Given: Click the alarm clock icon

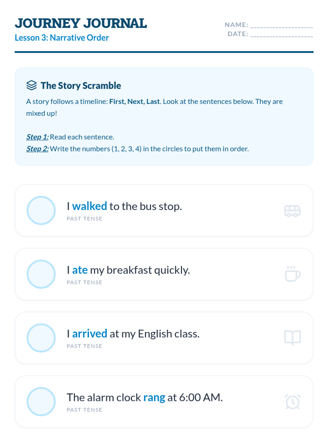Looking at the screenshot, I should coord(292,401).
